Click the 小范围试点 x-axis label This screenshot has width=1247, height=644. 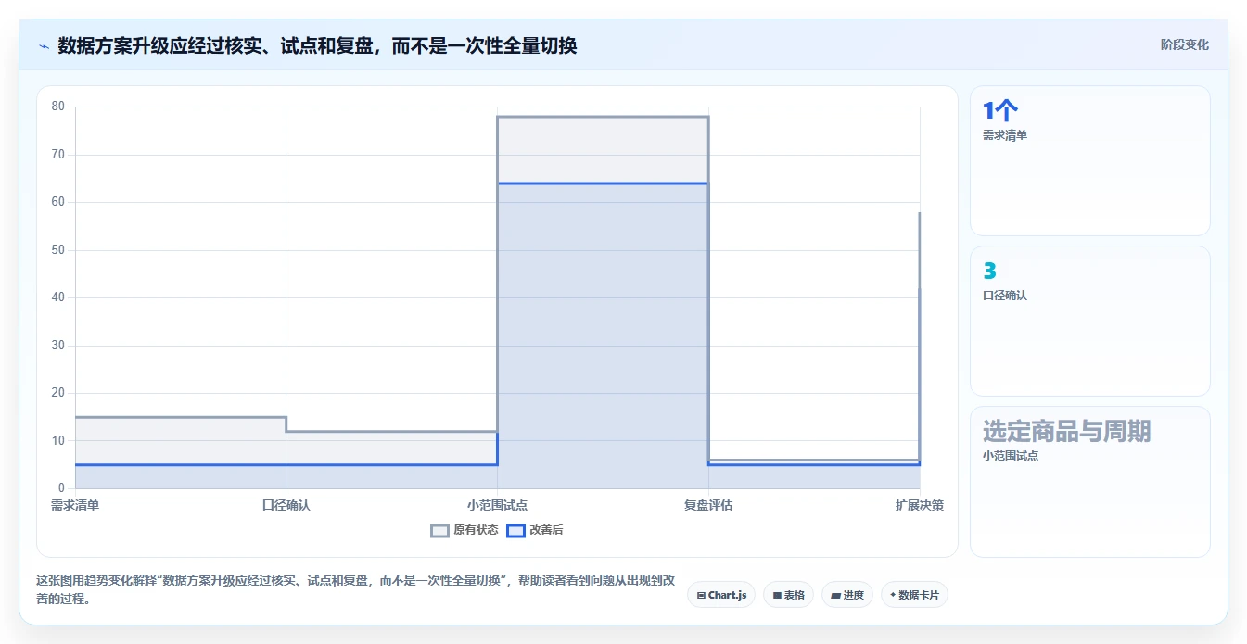coord(497,505)
